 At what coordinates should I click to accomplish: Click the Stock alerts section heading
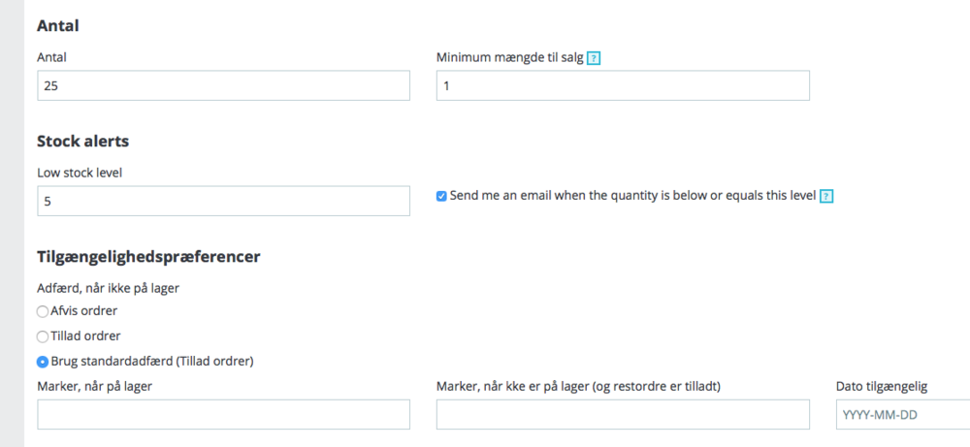pos(82,142)
